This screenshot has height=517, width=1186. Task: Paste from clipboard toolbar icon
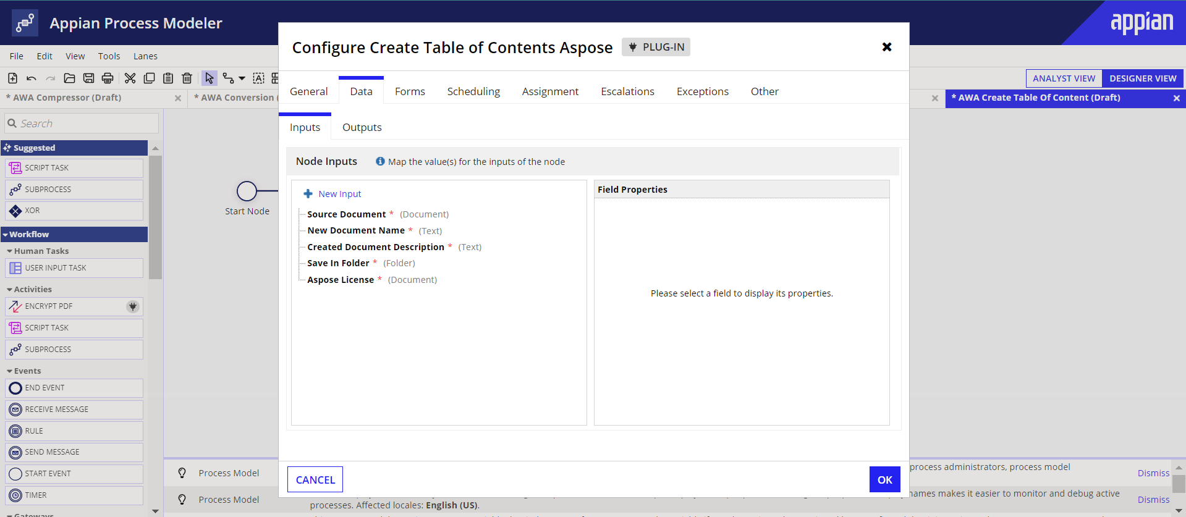coord(168,78)
